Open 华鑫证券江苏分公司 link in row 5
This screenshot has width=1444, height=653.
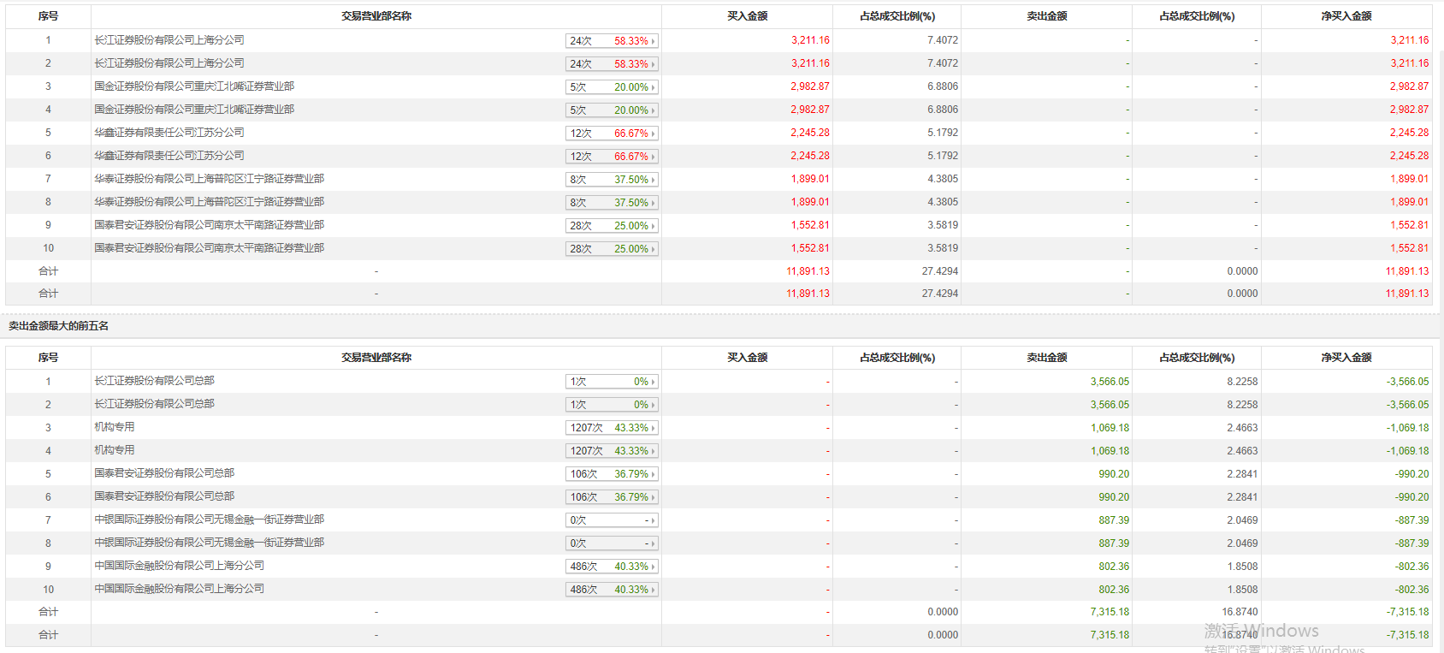(x=169, y=133)
